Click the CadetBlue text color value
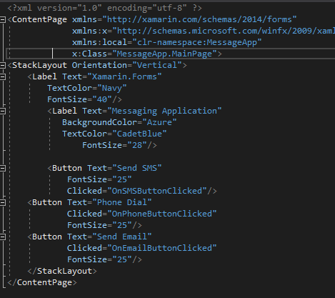The height and width of the screenshot is (298, 335). (139, 134)
